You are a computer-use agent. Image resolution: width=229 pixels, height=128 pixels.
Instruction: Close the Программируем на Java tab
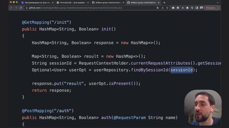pos(53,2)
